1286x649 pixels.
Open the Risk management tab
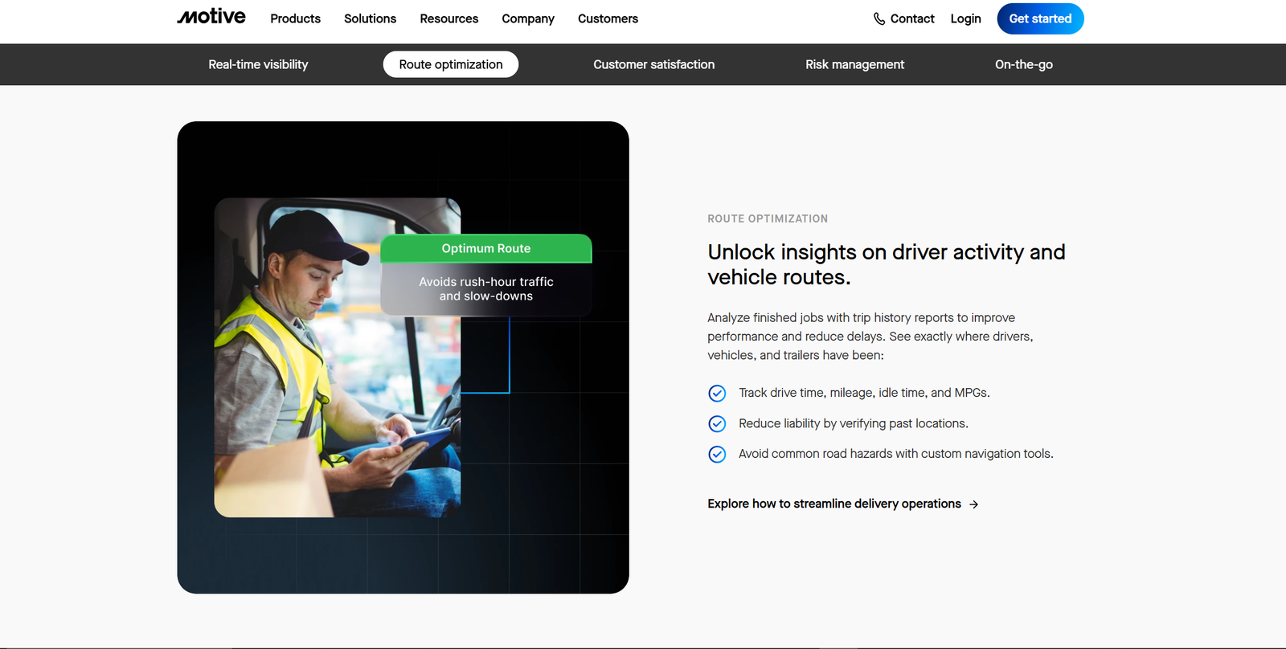point(854,64)
